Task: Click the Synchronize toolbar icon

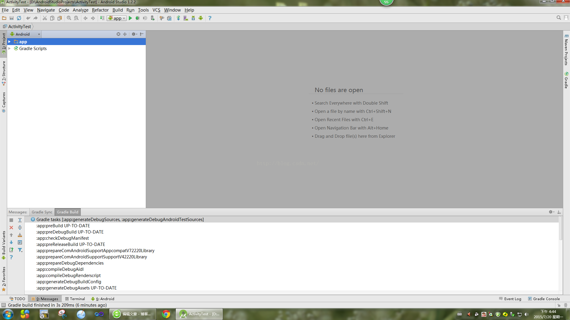Action: 19,18
